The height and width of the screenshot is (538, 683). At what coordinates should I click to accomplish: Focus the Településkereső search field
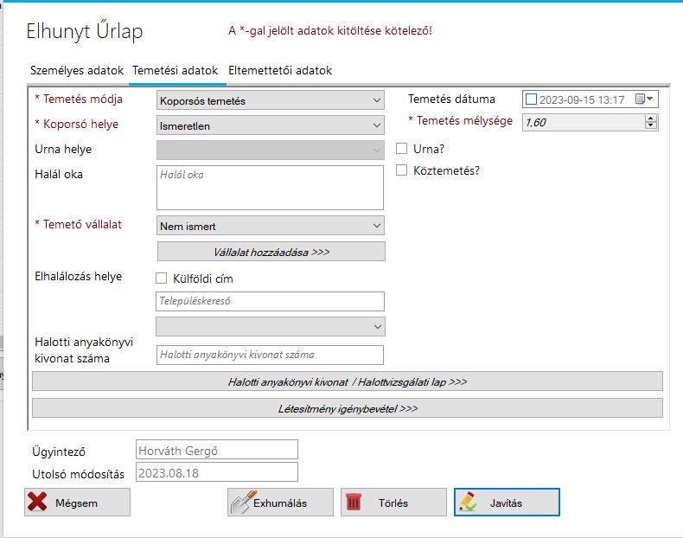(270, 301)
